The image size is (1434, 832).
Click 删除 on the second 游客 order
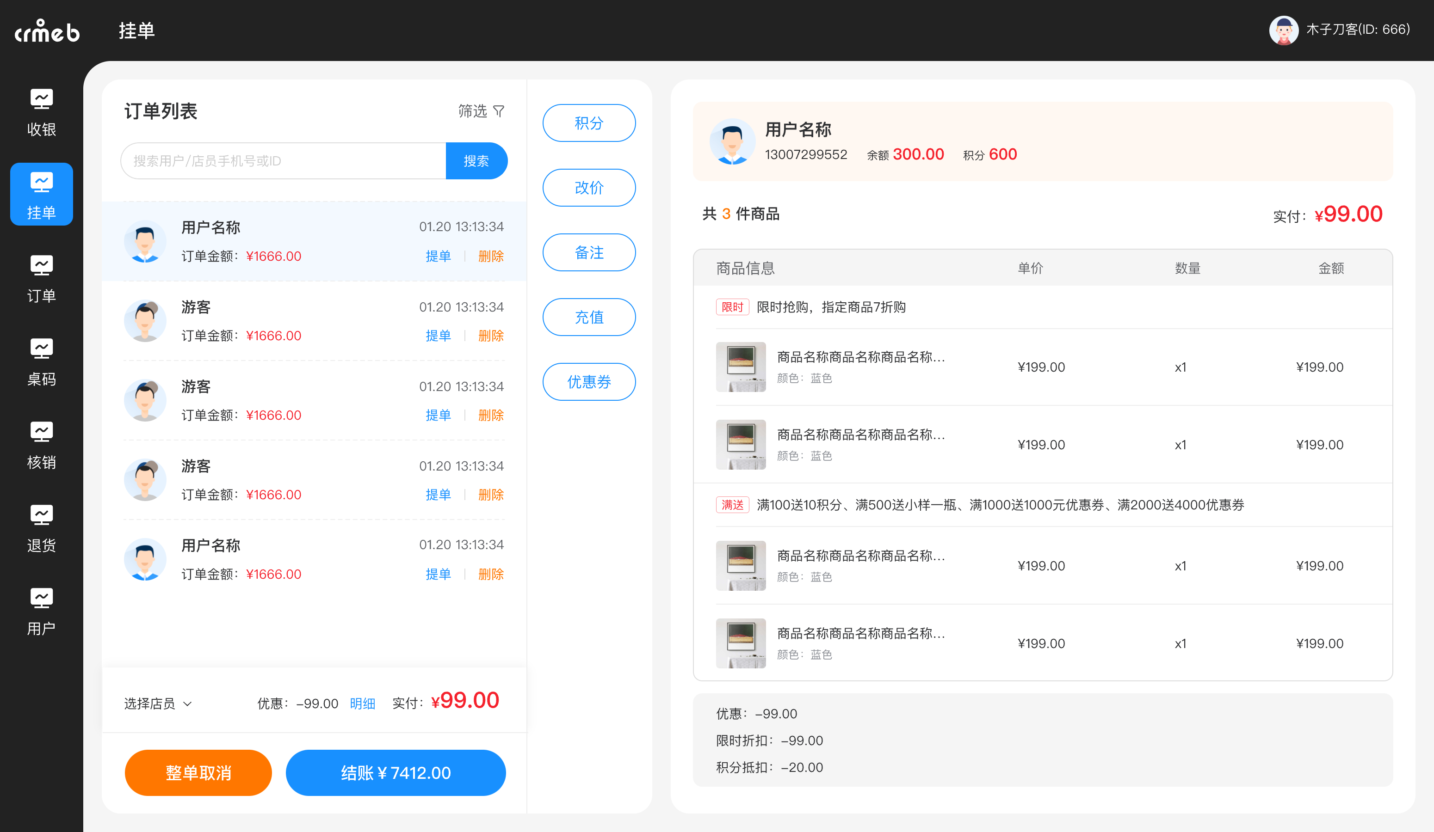pos(490,415)
